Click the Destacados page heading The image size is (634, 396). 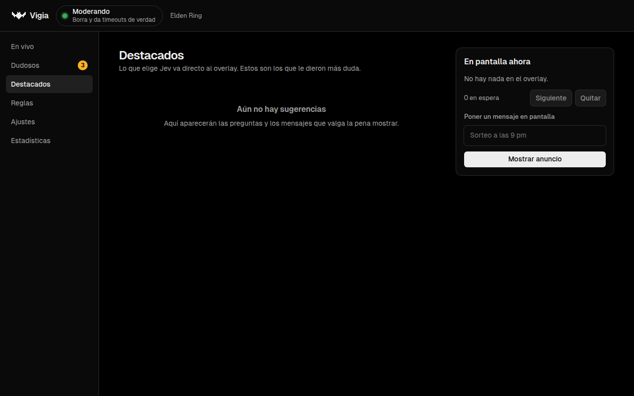click(152, 55)
